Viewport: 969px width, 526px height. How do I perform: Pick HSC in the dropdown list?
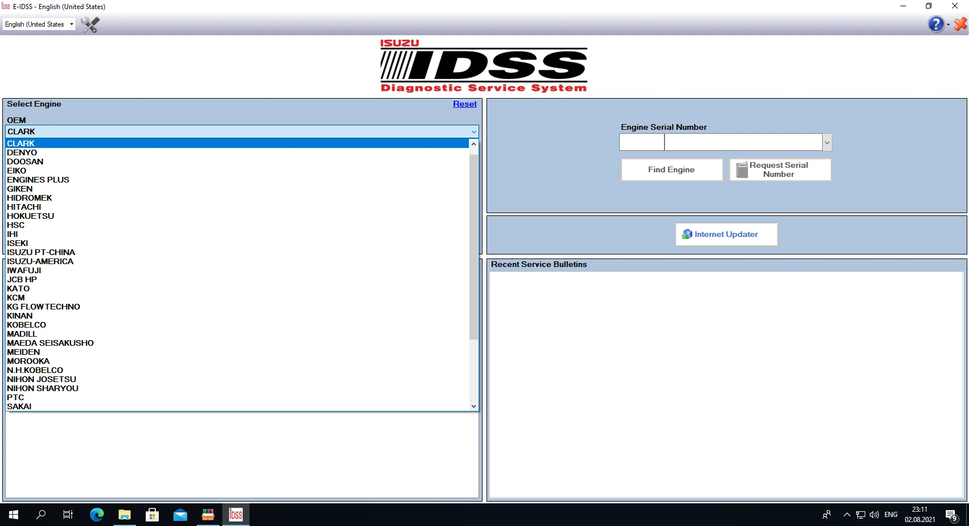point(238,225)
